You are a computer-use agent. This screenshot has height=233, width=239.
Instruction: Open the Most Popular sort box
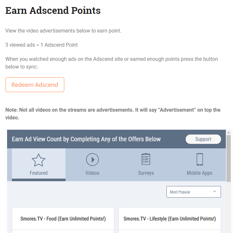coord(193,192)
